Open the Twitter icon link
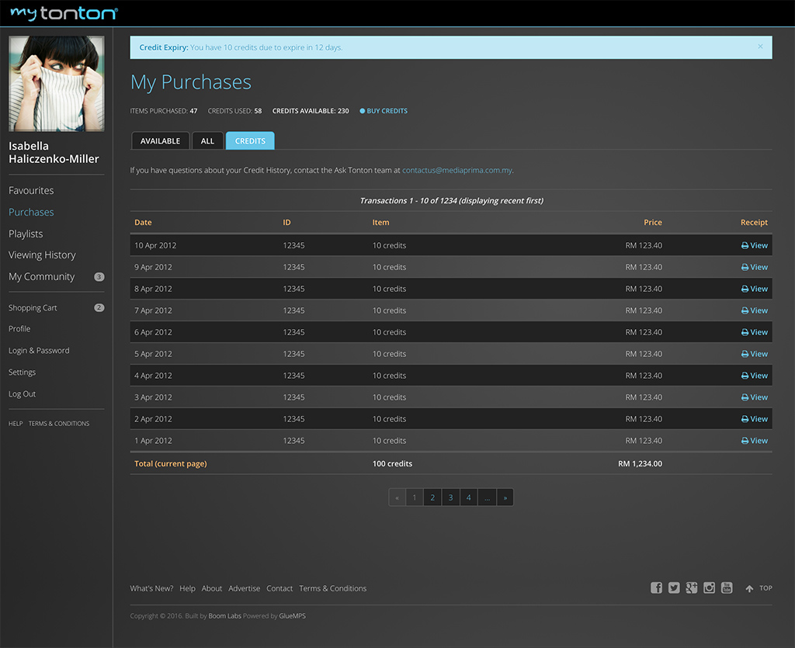This screenshot has width=795, height=648. 674,588
